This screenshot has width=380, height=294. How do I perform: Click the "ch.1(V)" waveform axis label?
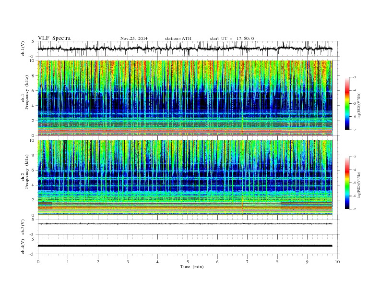click(23, 49)
